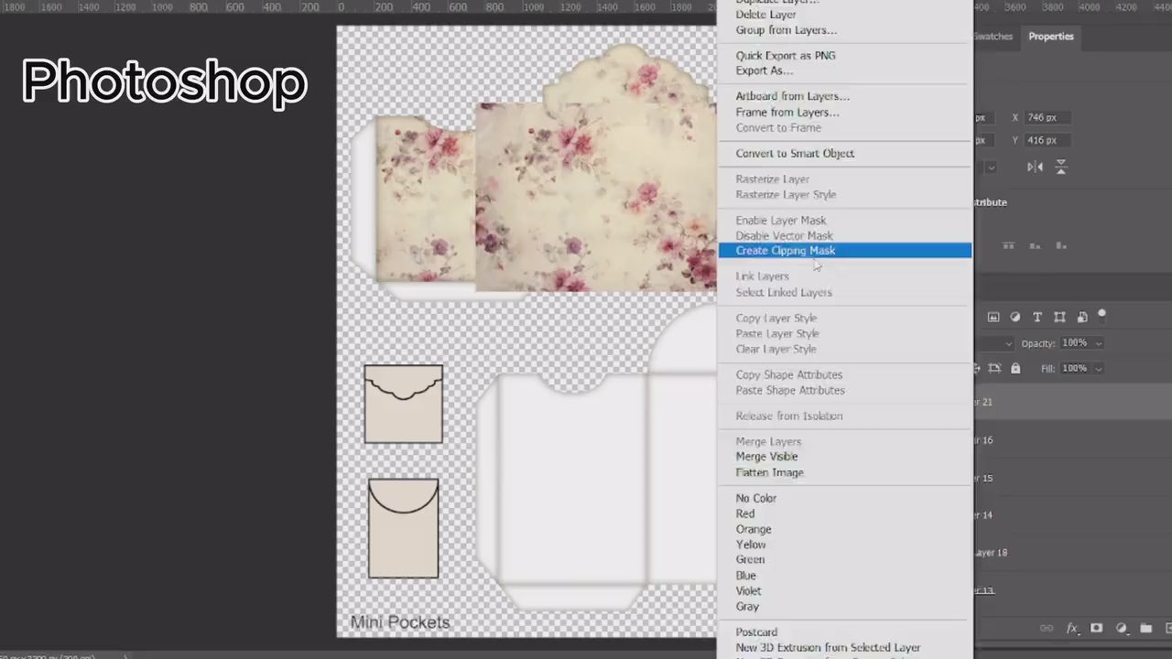This screenshot has height=659, width=1172.
Task: Switch to the Properties tab
Action: (x=1050, y=37)
